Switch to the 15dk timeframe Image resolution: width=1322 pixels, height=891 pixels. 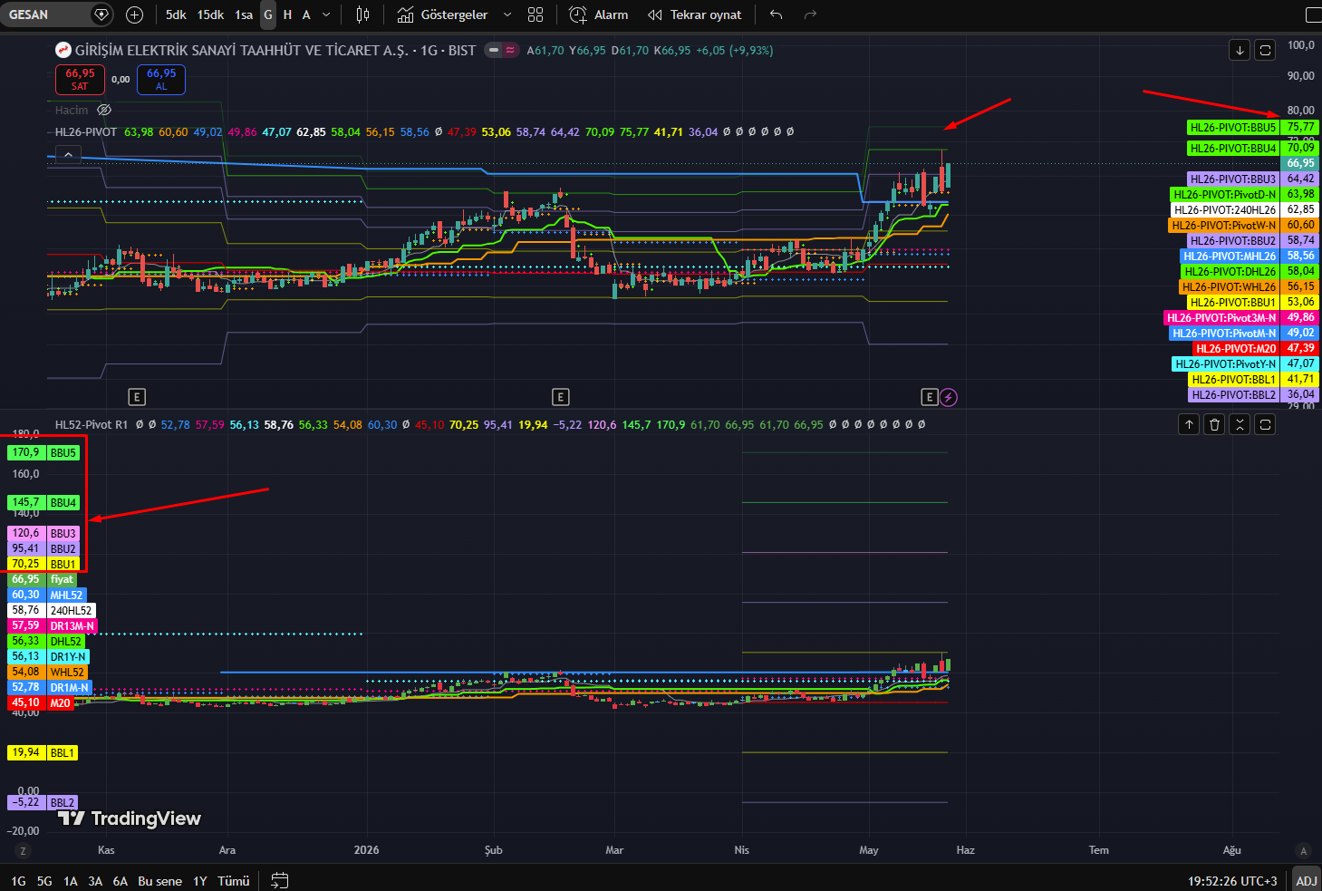(x=210, y=15)
